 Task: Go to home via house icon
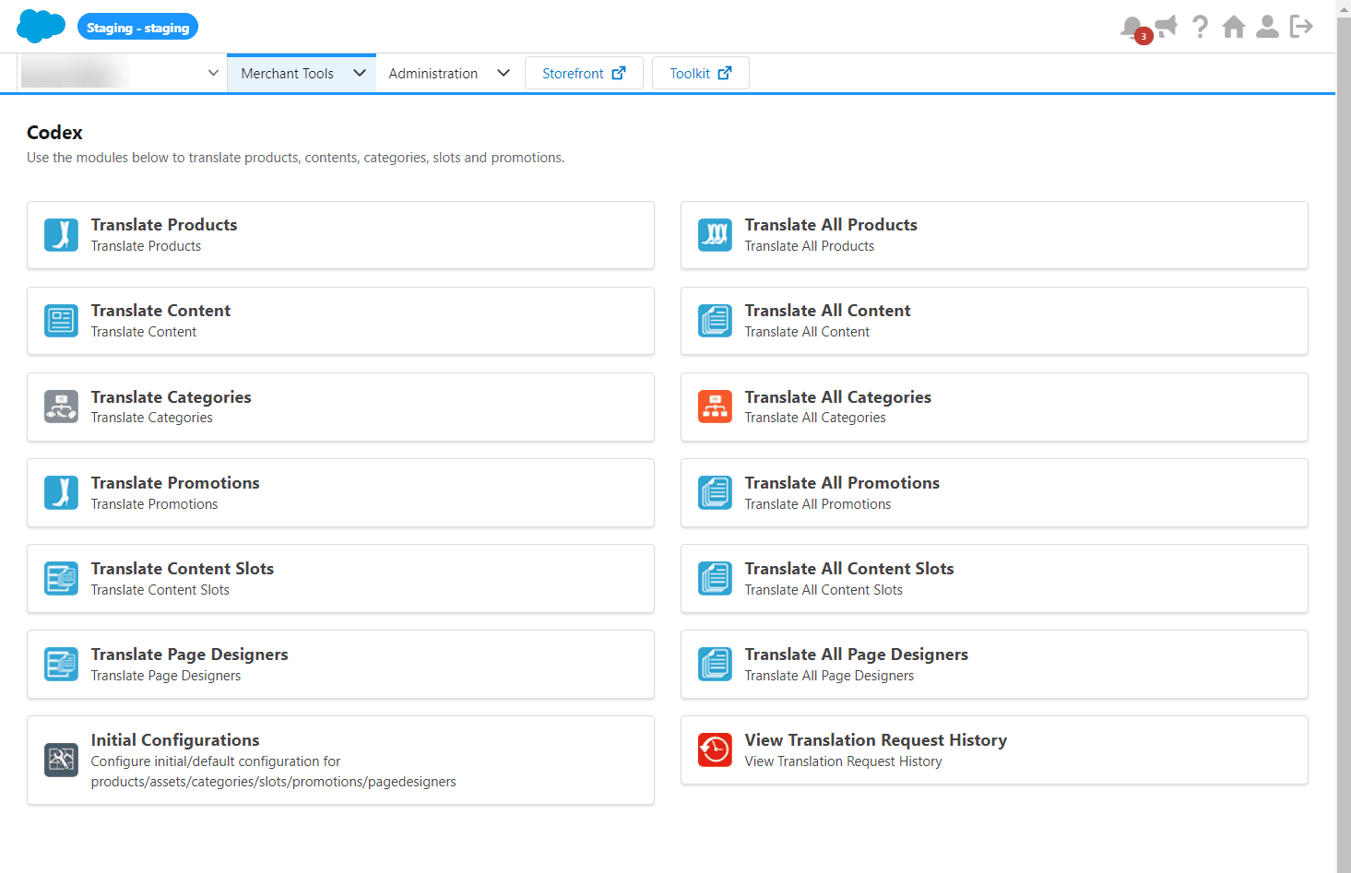(1234, 27)
